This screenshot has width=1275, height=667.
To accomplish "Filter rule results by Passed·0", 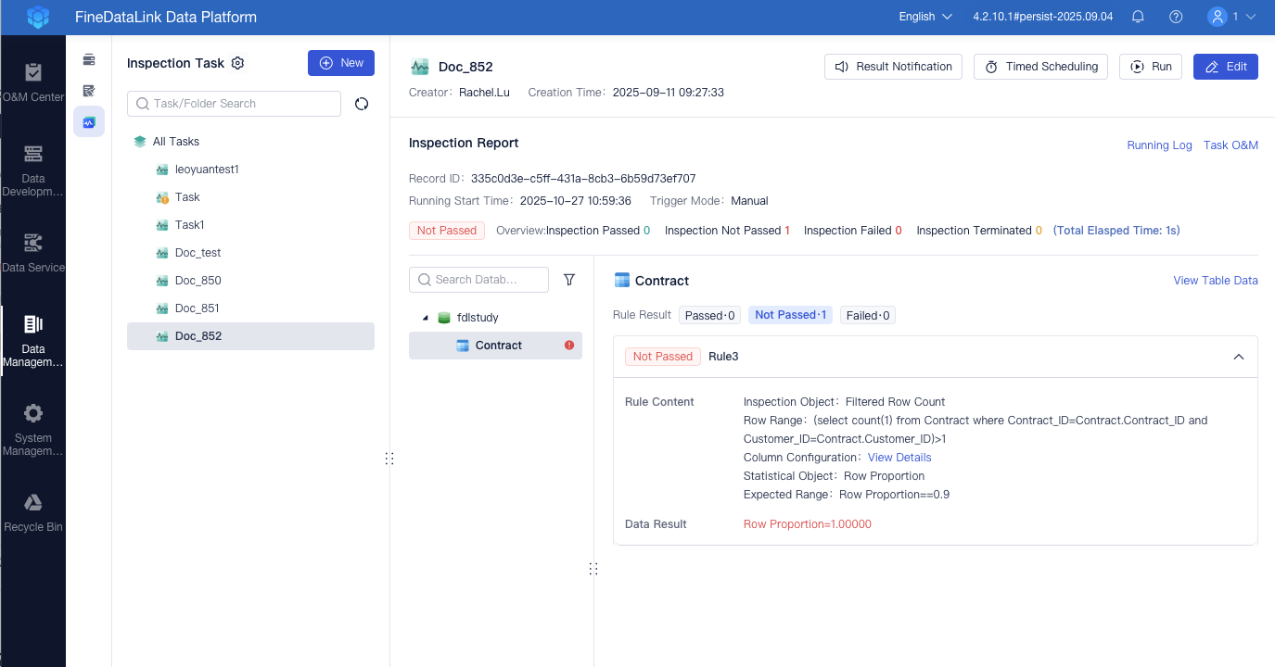I will click(x=709, y=315).
